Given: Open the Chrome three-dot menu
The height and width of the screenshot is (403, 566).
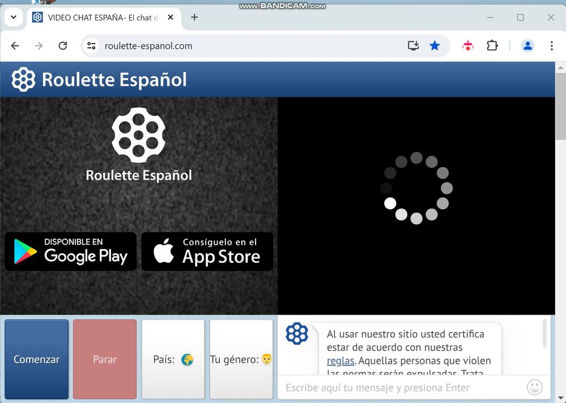Looking at the screenshot, I should (x=552, y=45).
